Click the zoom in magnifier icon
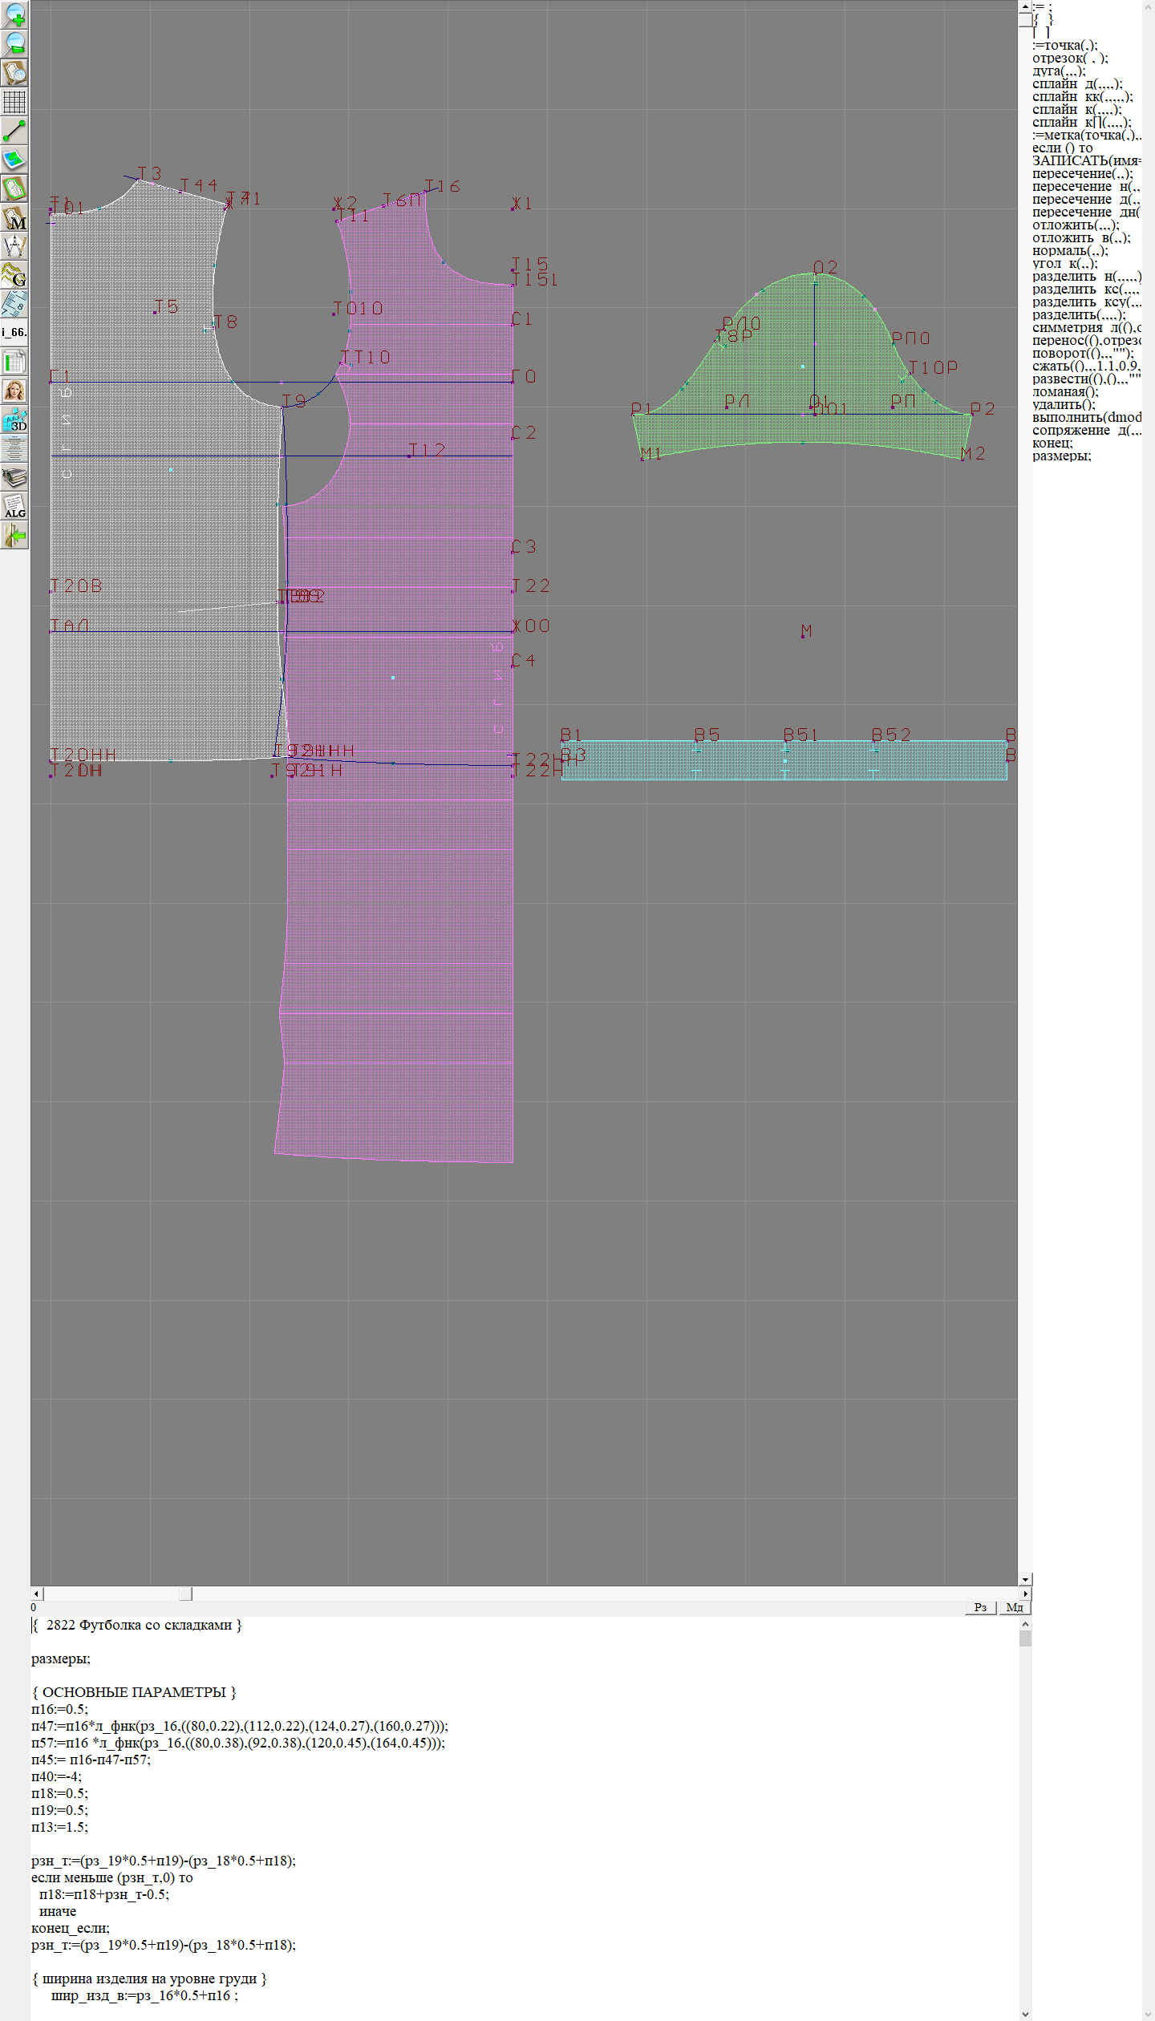Screen dimensions: 1155x2021 [x=14, y=14]
